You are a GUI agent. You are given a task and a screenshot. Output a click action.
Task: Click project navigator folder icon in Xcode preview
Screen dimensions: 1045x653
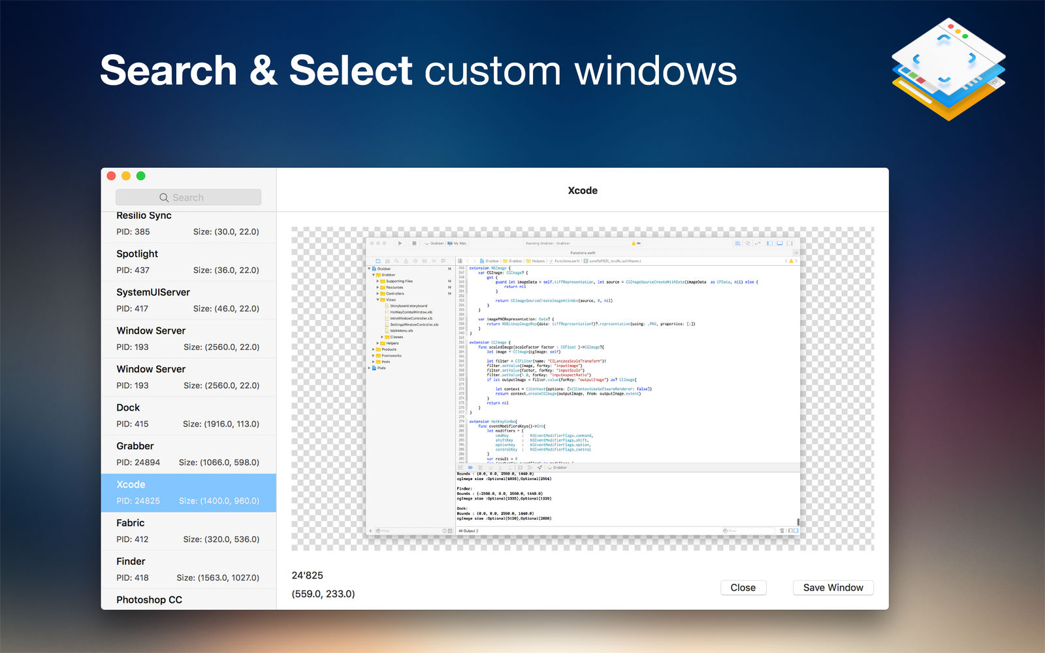pos(378,261)
